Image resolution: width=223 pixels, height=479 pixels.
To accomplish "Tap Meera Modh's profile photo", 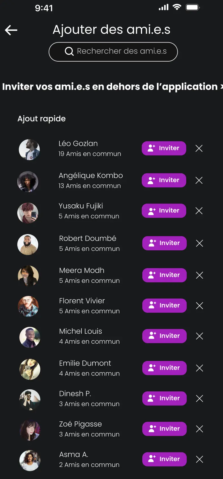I will point(28,276).
